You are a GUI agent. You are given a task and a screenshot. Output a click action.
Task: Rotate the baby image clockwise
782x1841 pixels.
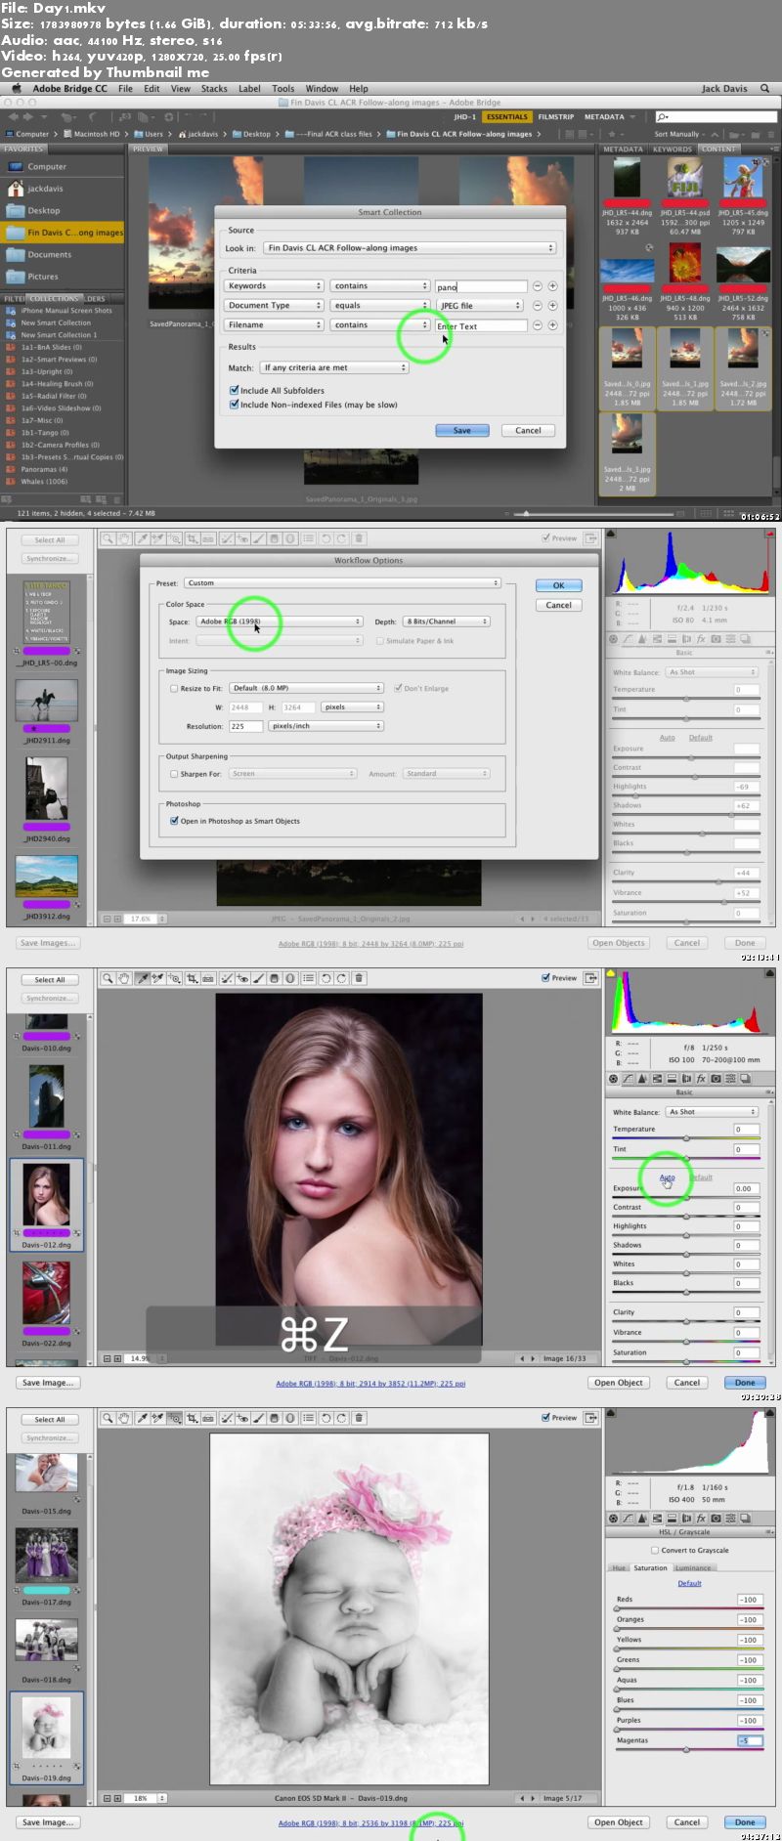tap(341, 1418)
